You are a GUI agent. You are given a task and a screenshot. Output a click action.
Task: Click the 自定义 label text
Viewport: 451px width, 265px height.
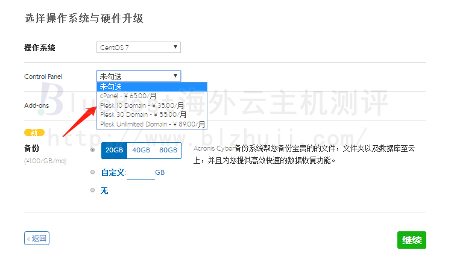click(x=113, y=172)
